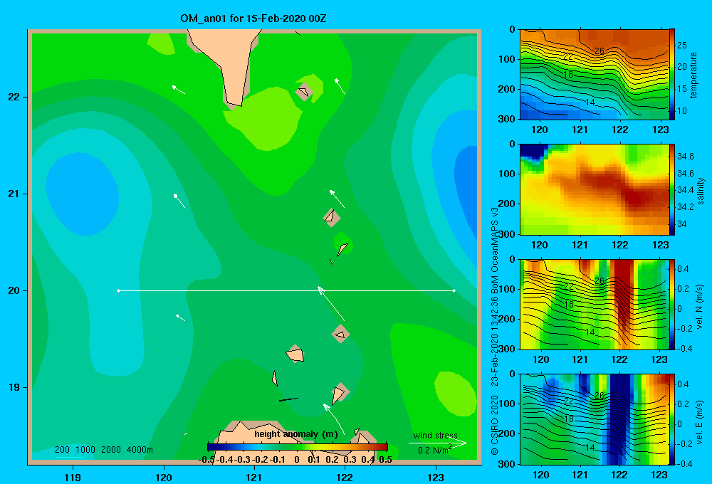Click the "0.2 N/m" wind stress value
Viewport: 712px width, 484px height.
[433, 451]
